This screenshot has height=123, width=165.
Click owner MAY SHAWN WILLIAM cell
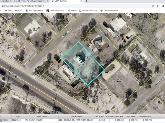(x=41, y=120)
